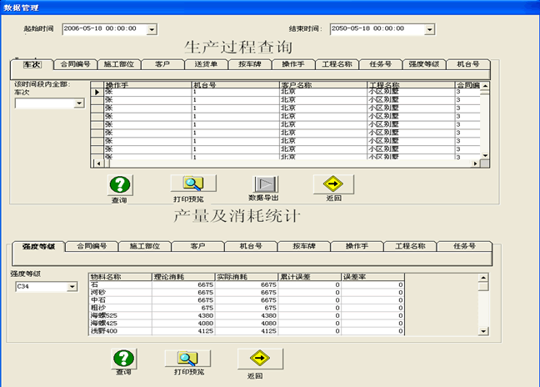Open the 结束时间 date dropdown arrow
The image size is (540, 387).
[429, 30]
